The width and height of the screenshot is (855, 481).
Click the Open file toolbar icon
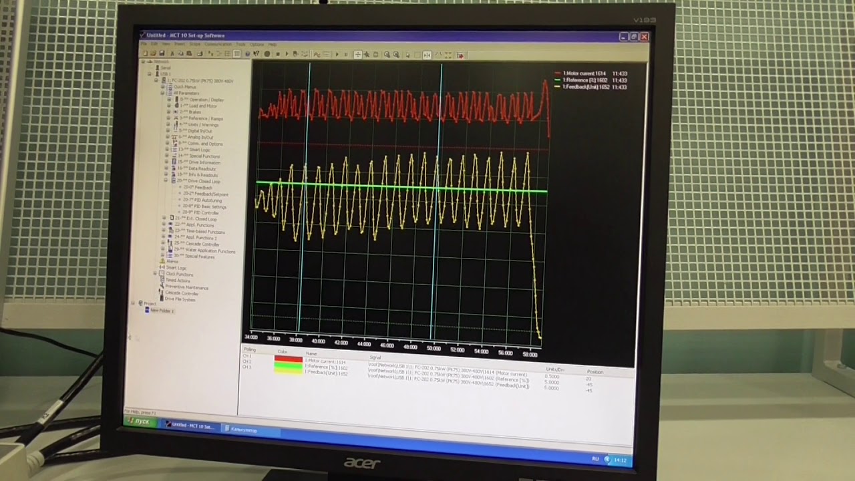point(153,53)
